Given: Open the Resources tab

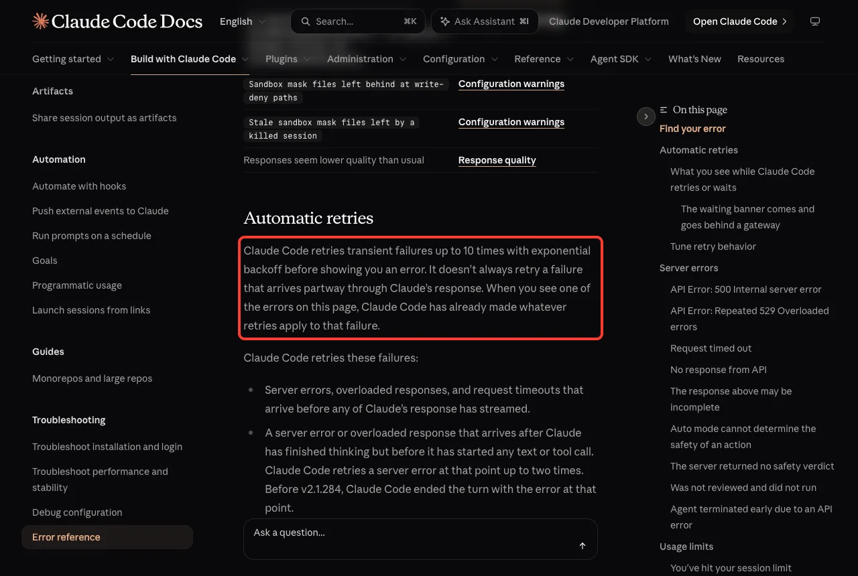Looking at the screenshot, I should 761,59.
